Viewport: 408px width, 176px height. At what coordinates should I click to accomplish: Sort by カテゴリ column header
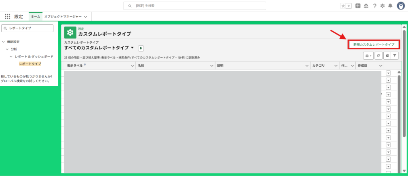318,66
